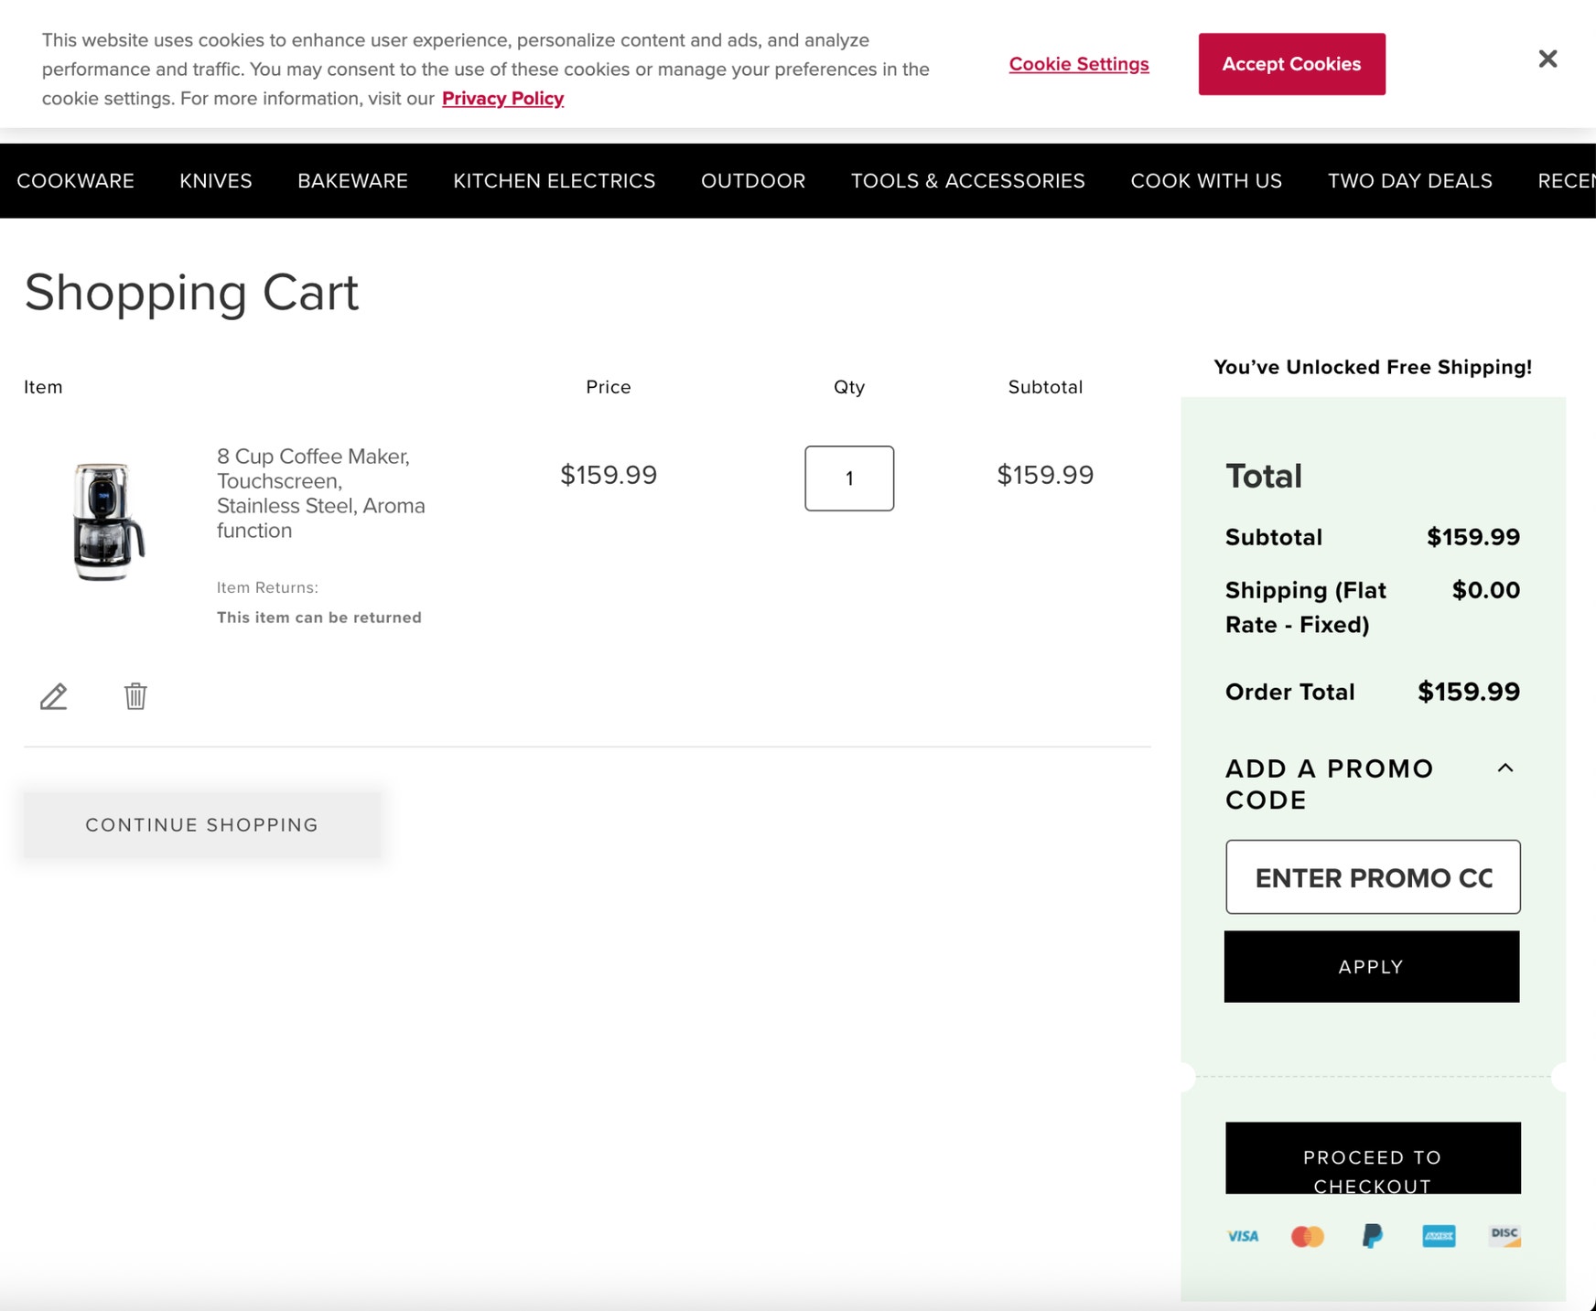Click the American Express payment icon
This screenshot has height=1311, width=1596.
pos(1439,1236)
